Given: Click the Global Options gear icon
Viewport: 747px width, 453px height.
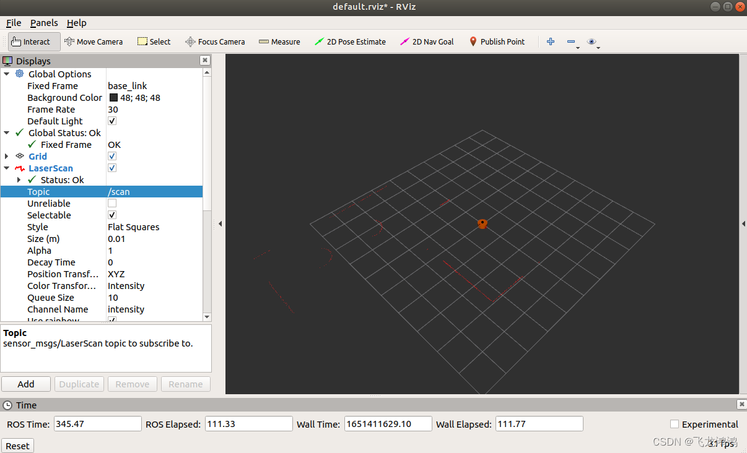Looking at the screenshot, I should (x=20, y=74).
